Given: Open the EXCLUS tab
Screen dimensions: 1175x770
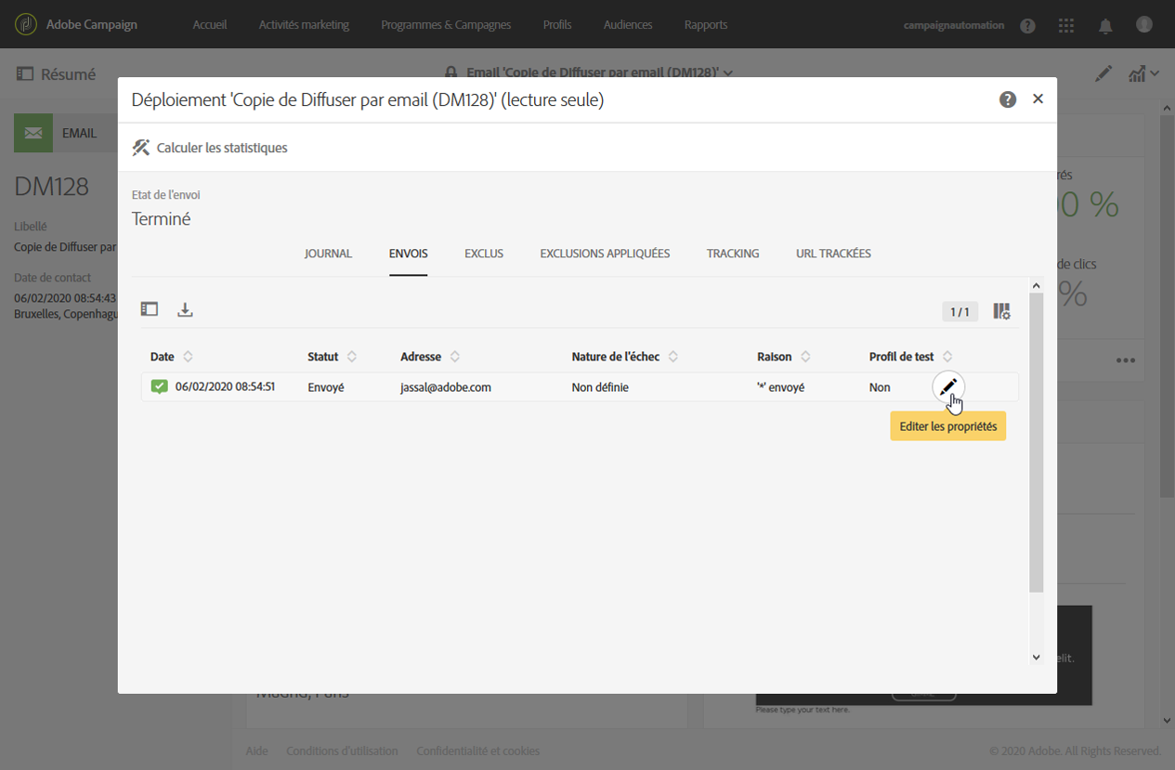Looking at the screenshot, I should coord(484,254).
